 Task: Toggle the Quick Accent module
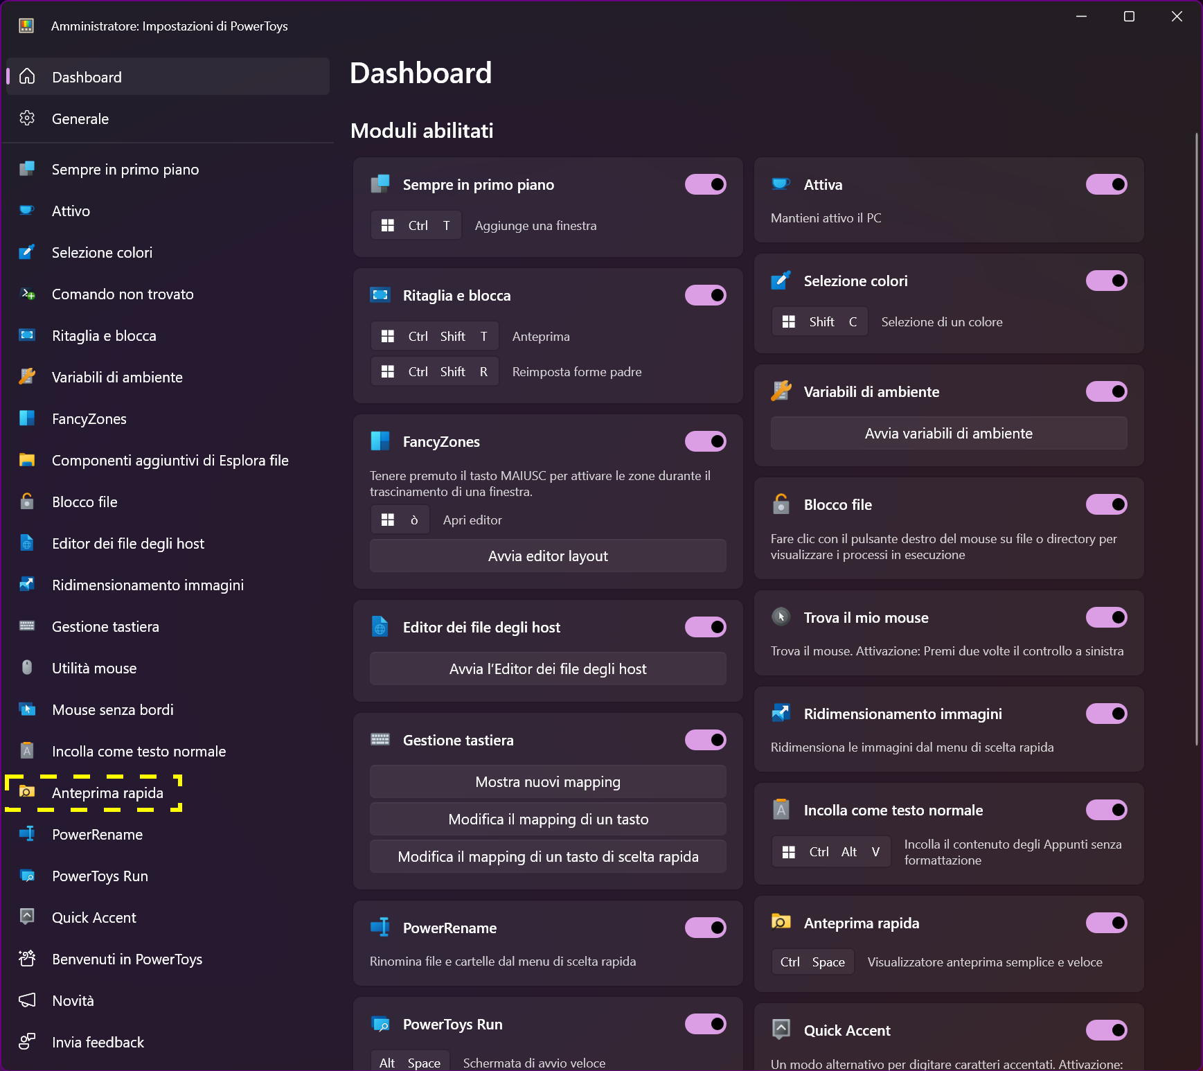[x=1107, y=1030]
